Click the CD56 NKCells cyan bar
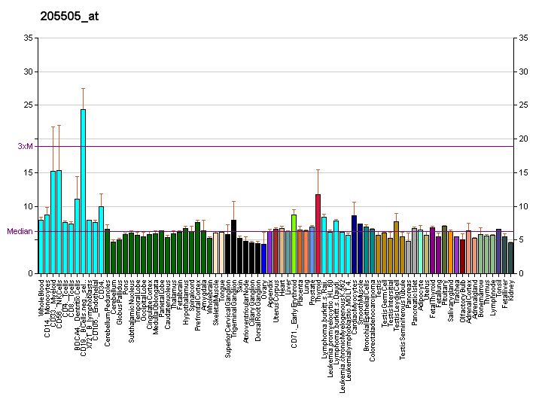The width and height of the screenshot is (551, 399). 59,222
